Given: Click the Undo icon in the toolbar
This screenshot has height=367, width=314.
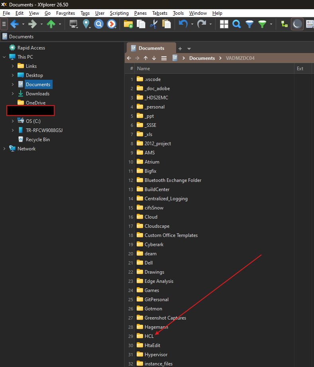Looking at the screenshot, I should point(183,24).
